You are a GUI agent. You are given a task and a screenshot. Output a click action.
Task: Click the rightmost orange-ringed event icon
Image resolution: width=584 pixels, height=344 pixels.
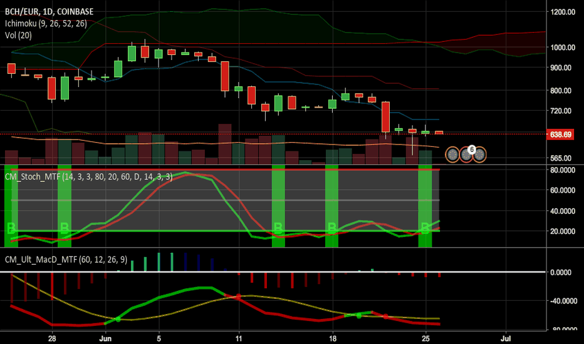pyautogui.click(x=479, y=155)
